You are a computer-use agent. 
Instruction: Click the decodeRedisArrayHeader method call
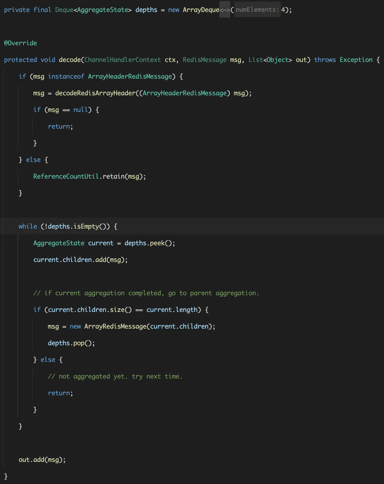coord(95,93)
